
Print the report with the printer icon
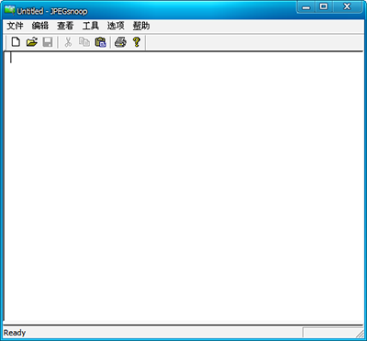120,42
